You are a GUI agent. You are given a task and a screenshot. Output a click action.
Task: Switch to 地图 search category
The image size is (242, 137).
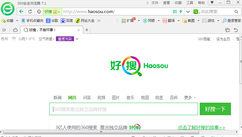(145, 98)
